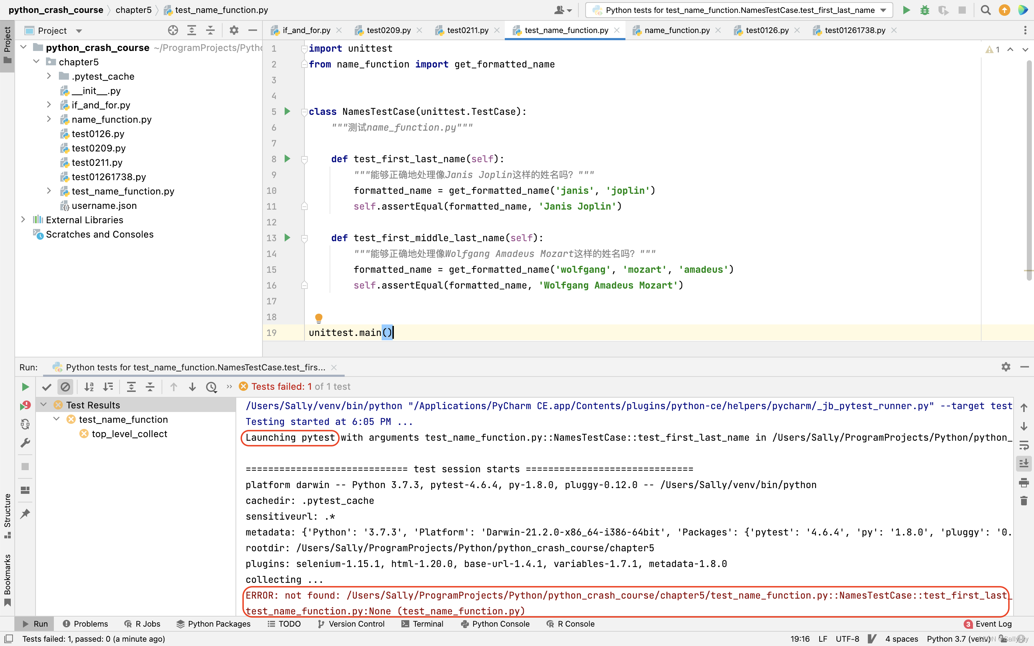
Task: Click the Search Everywhere magnifier icon
Action: click(985, 10)
